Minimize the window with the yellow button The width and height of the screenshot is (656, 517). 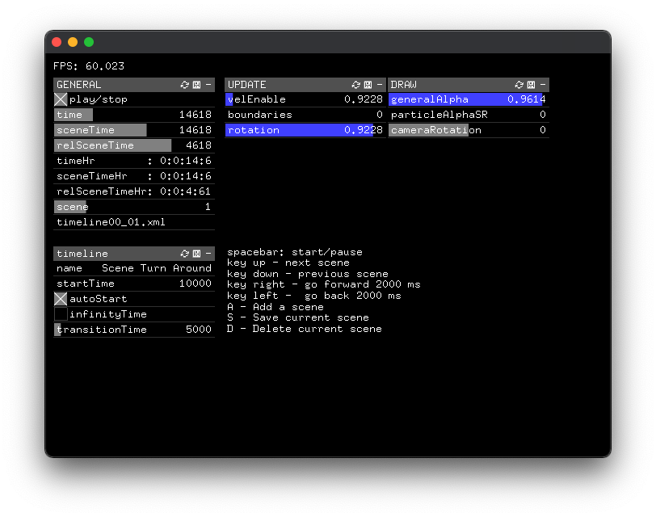coord(73,42)
